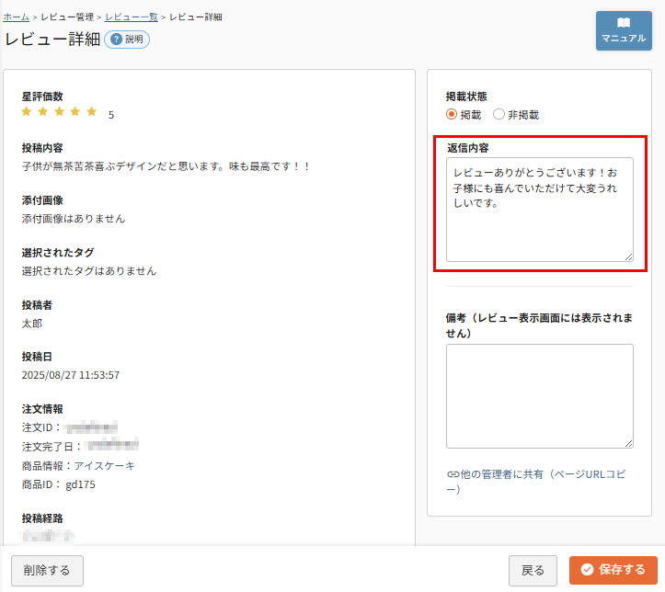Click the レビュー詳細 page heading
The image size is (665, 592).
[x=52, y=39]
